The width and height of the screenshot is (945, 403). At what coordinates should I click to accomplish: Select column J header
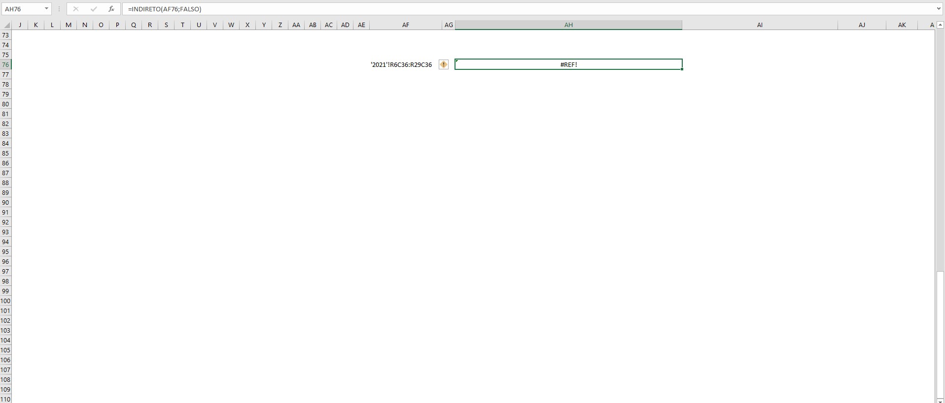pos(20,25)
